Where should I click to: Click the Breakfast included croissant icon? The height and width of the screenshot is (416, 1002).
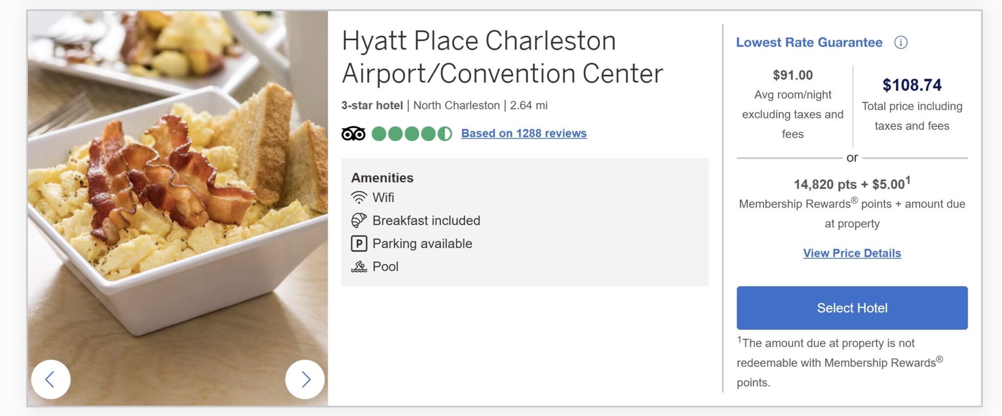[x=359, y=220]
